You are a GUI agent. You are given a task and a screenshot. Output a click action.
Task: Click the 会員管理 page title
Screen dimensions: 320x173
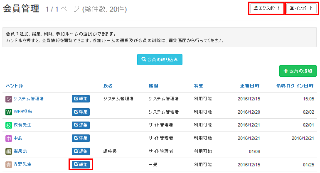(21, 9)
